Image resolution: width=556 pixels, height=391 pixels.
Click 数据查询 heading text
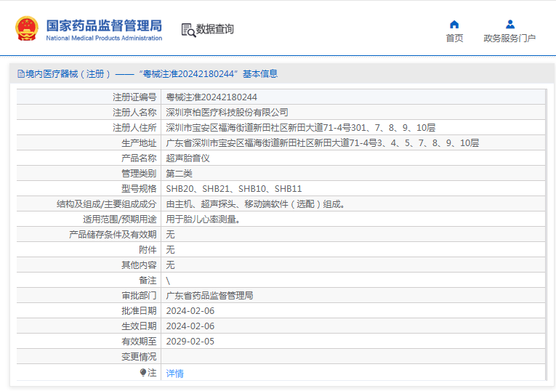[x=215, y=29]
